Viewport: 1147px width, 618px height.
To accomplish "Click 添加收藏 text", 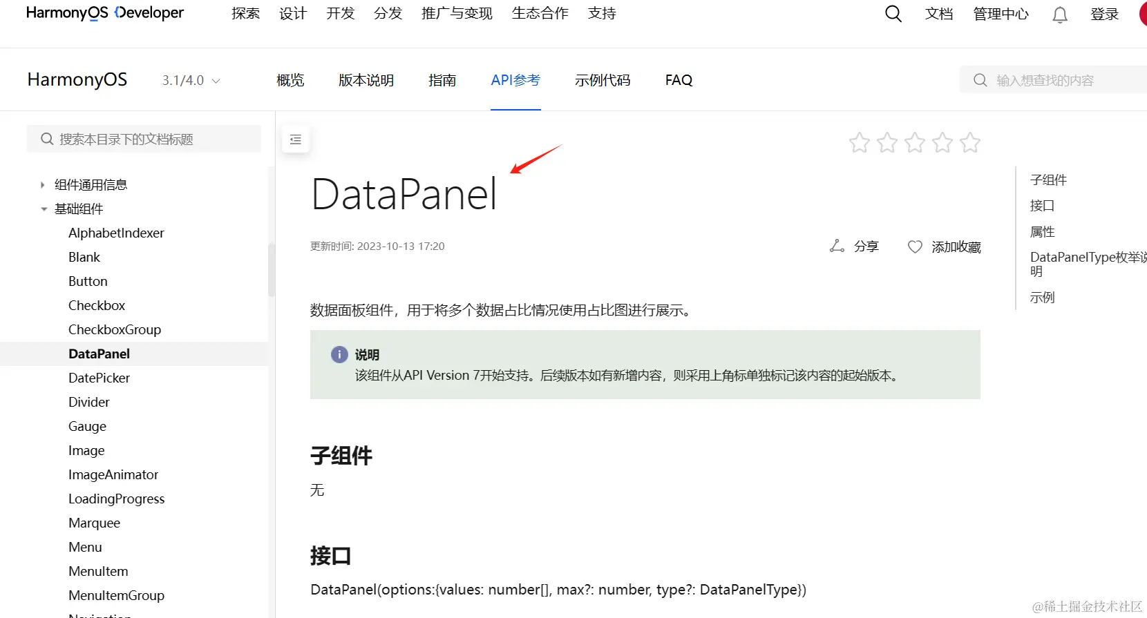I will [956, 247].
